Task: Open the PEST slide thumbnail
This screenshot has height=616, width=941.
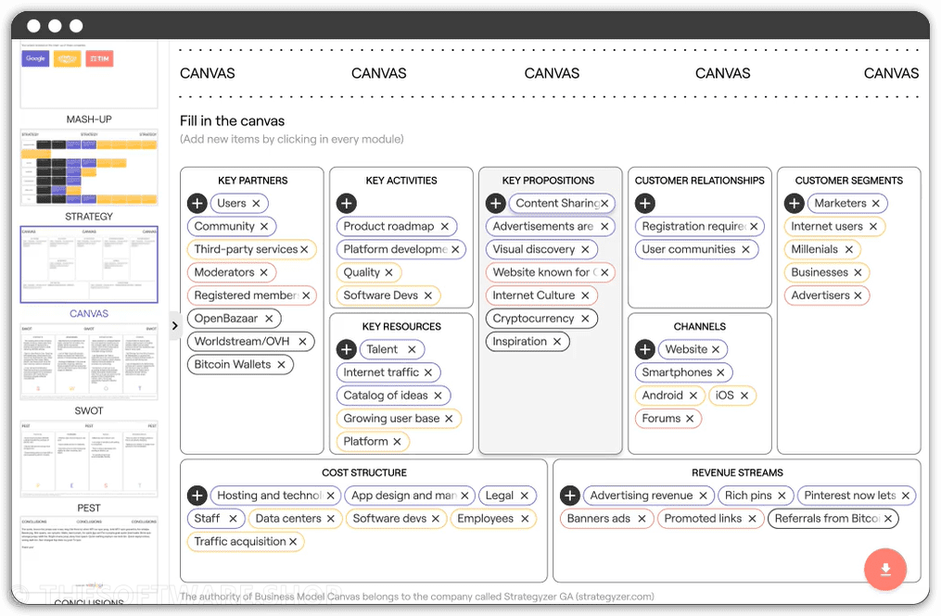Action: pos(89,459)
